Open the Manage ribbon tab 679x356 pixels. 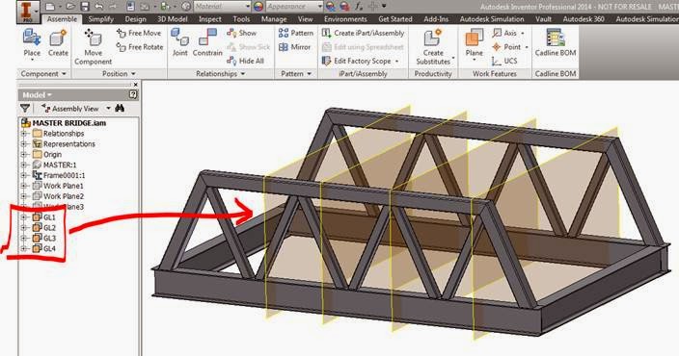click(x=274, y=19)
